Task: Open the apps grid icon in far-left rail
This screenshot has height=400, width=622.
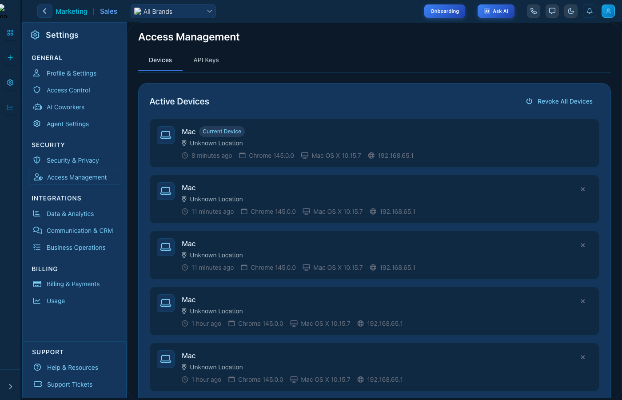Action: [x=10, y=33]
